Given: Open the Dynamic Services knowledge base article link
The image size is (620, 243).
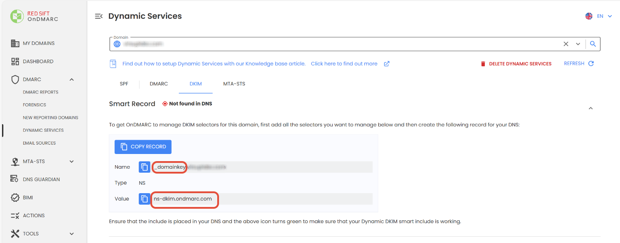Looking at the screenshot, I should 214,64.
